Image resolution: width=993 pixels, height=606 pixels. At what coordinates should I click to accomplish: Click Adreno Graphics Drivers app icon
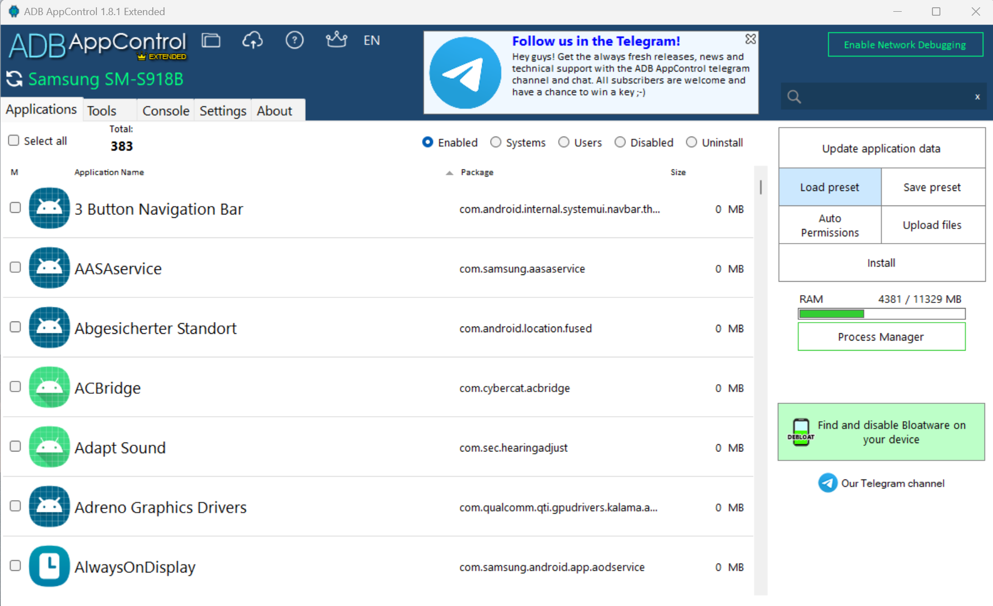point(49,507)
